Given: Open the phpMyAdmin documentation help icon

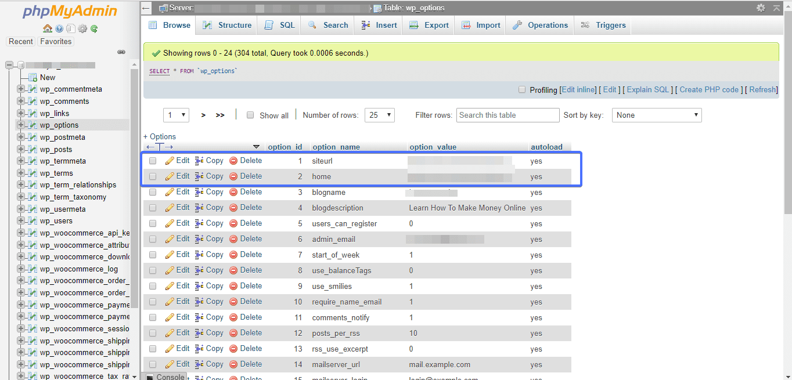Looking at the screenshot, I should [59, 28].
